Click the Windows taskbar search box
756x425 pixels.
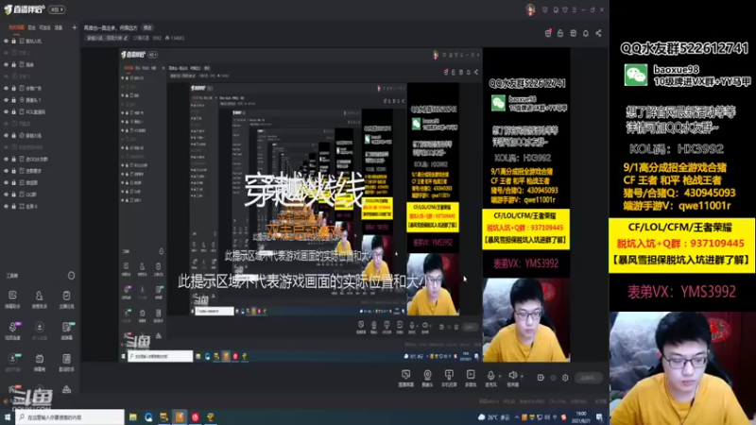tap(70, 417)
